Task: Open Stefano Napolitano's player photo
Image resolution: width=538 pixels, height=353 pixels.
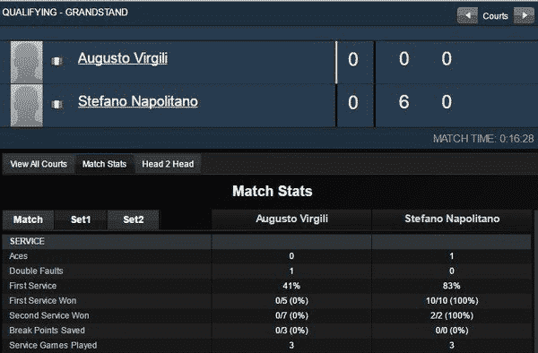Action: coord(27,106)
